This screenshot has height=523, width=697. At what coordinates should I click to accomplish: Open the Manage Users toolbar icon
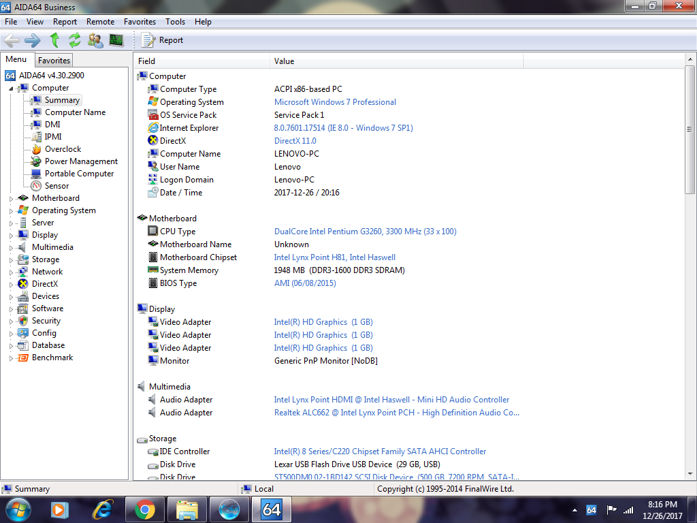pyautogui.click(x=96, y=40)
